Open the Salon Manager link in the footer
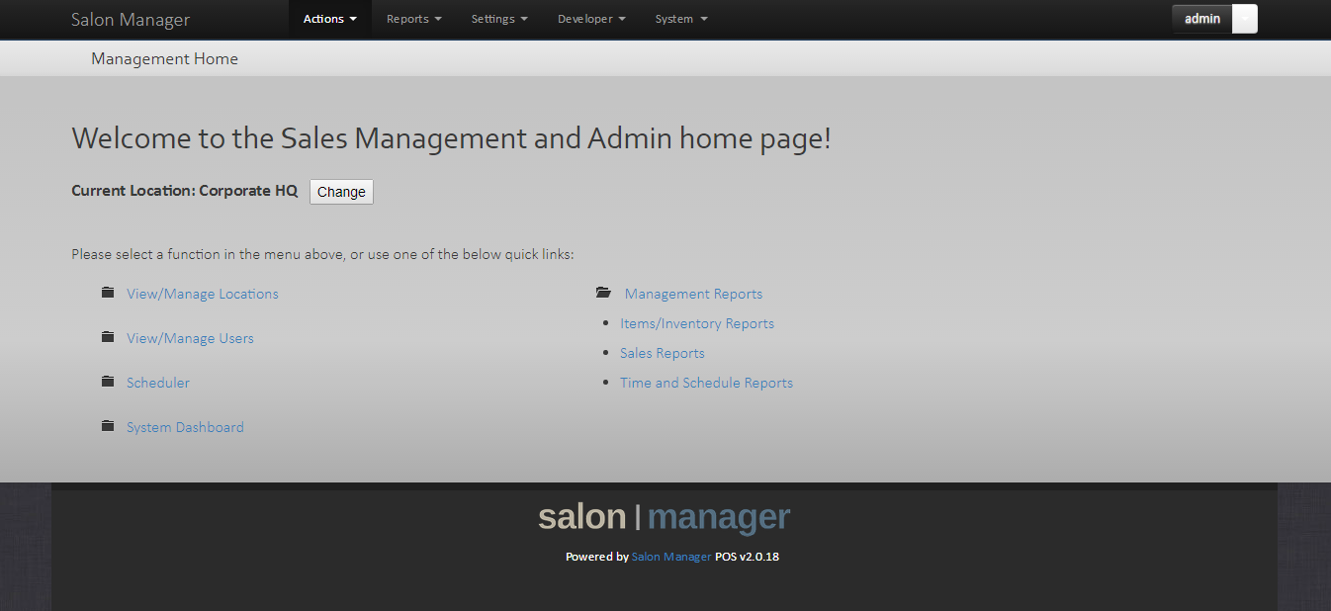The image size is (1331, 611). point(671,556)
